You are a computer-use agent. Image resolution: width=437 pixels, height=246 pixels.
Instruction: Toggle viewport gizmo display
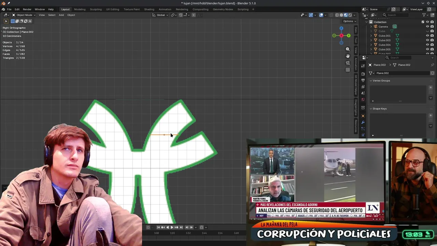coord(311,15)
